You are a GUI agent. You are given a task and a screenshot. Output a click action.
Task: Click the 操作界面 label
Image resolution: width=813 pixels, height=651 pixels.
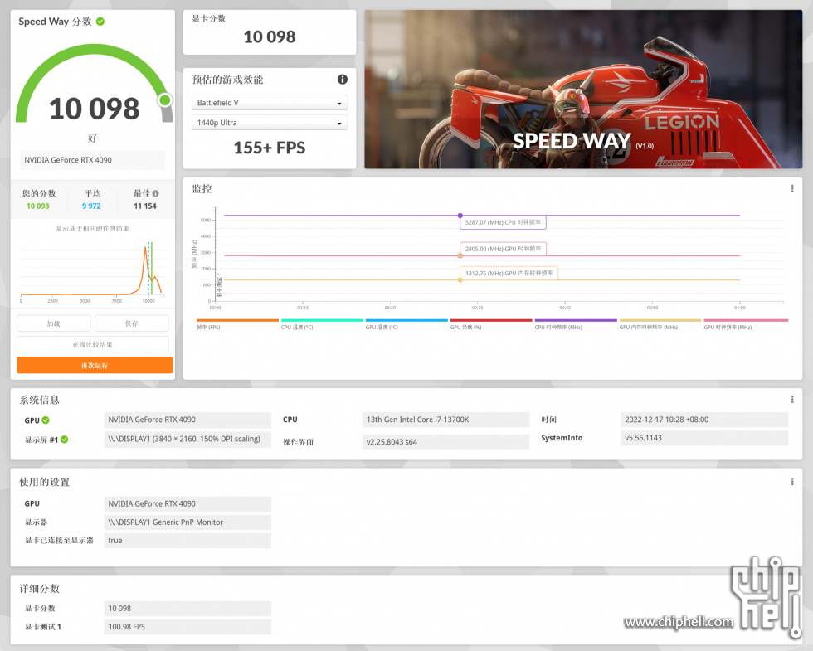[298, 441]
